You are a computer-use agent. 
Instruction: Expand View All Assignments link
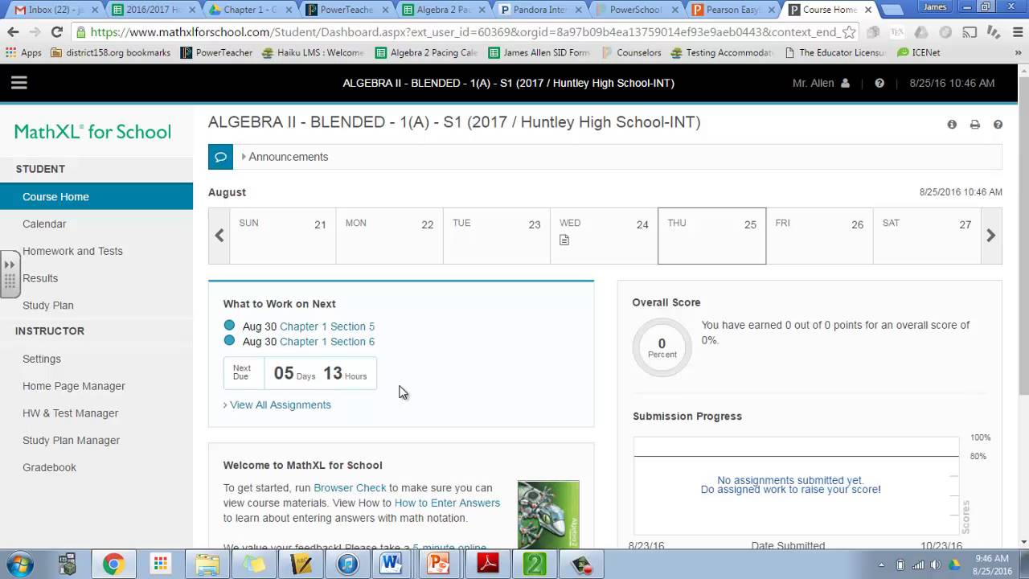(277, 404)
